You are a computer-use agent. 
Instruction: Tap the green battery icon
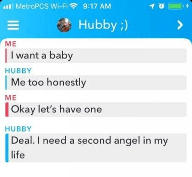tap(175, 6)
